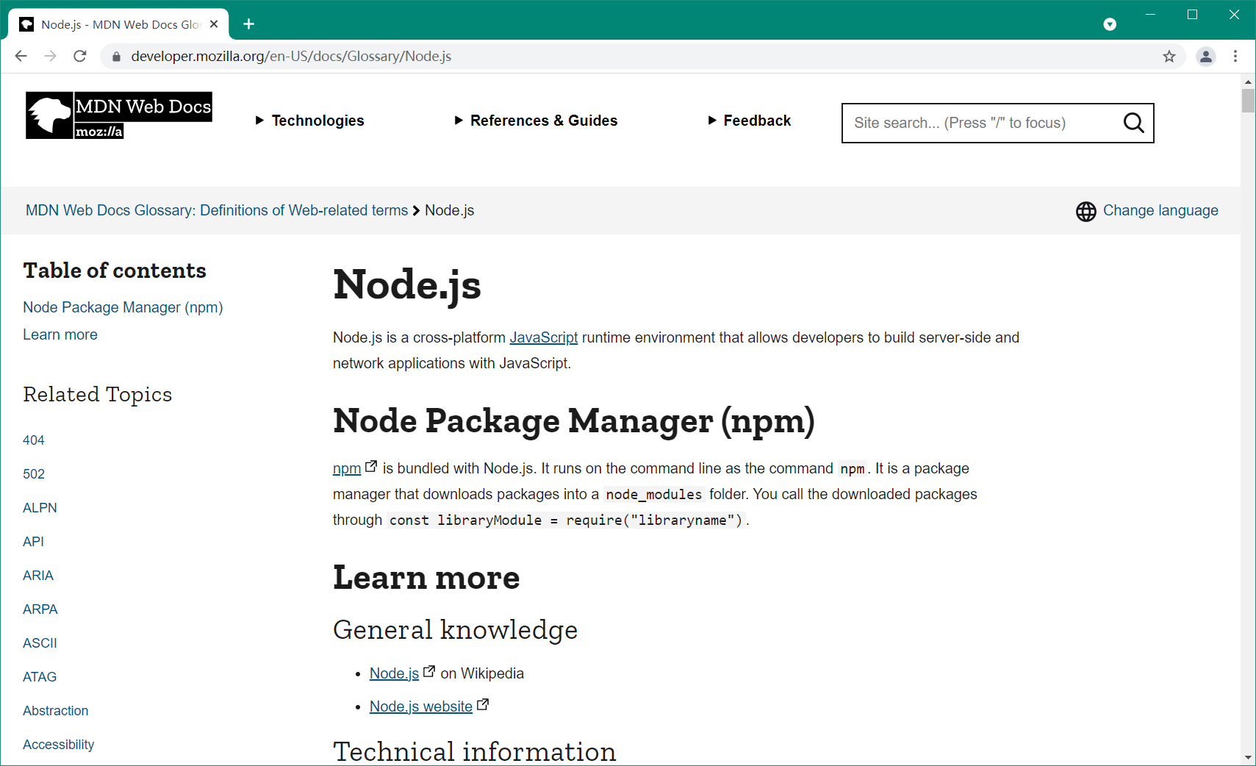Go back with the browser back arrow
The width and height of the screenshot is (1256, 766).
pyautogui.click(x=21, y=56)
